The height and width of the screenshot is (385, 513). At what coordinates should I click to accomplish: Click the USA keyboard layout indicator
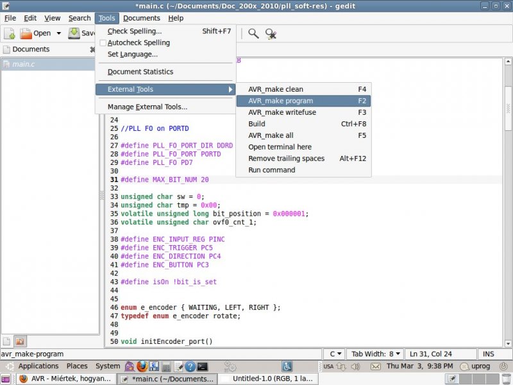328,366
